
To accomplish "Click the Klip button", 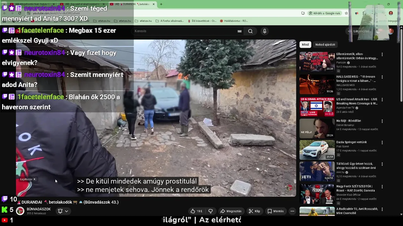I will tap(254, 211).
